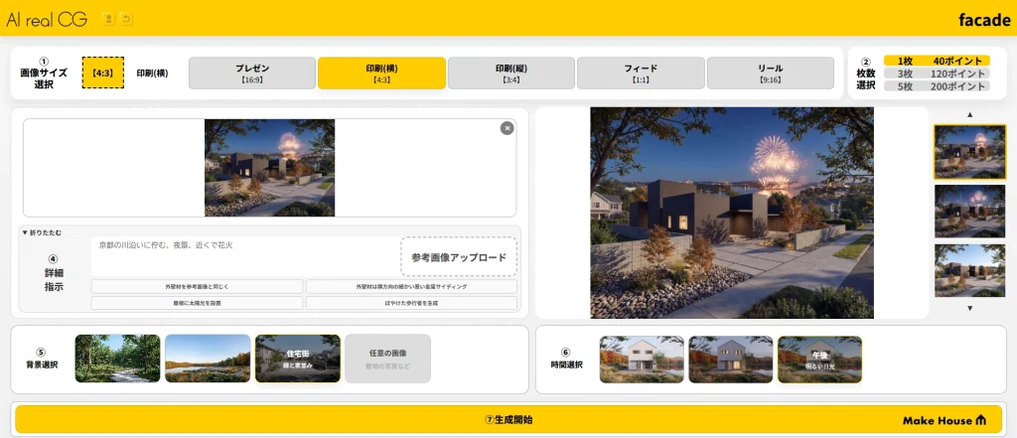
Task: Open the 参考画像アップロード upload area
Action: click(459, 257)
